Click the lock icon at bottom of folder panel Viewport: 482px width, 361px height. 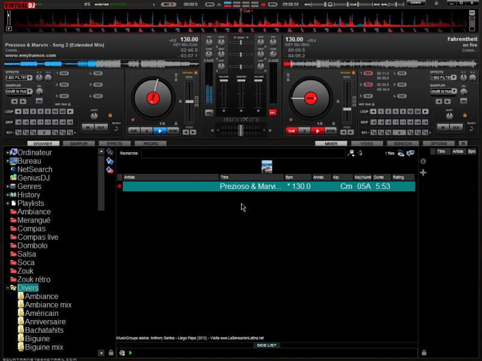pyautogui.click(x=111, y=353)
